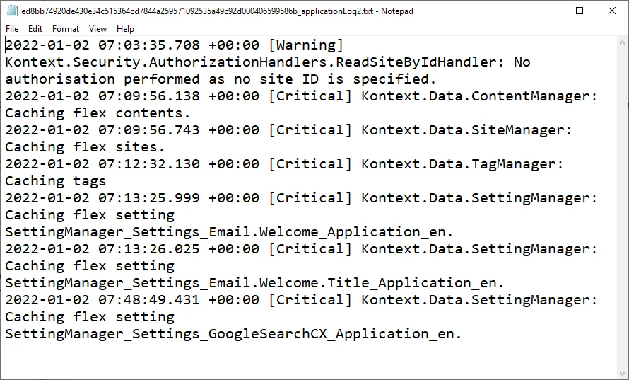The height and width of the screenshot is (380, 629).
Task: Open the Help menu
Action: point(125,29)
